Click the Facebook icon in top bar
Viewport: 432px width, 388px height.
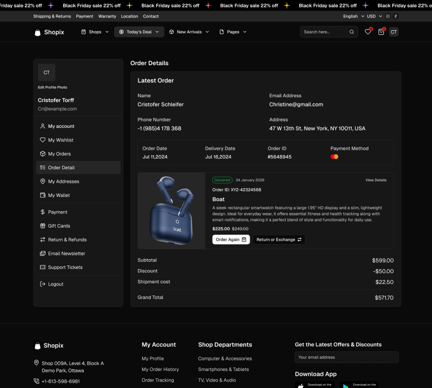(396, 16)
